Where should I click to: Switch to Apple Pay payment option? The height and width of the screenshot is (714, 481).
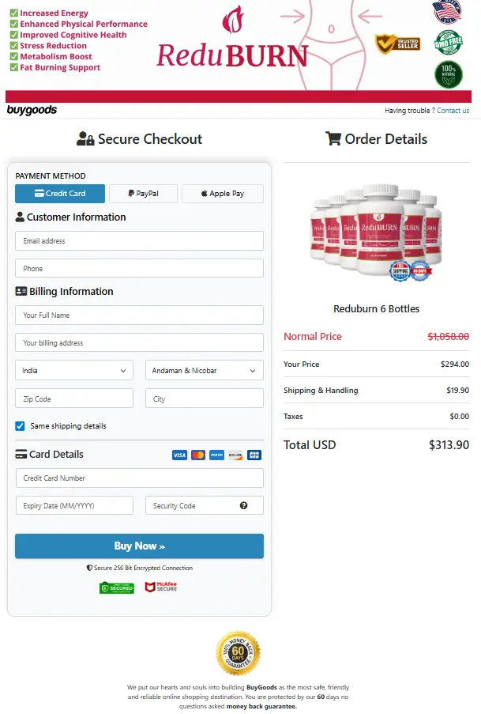coord(222,194)
